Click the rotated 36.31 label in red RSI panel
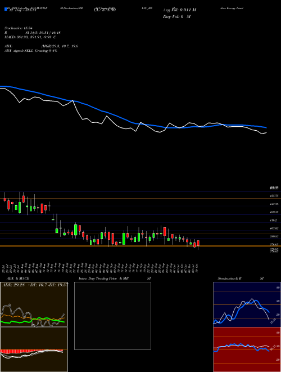The image size is (281, 372). [274, 348]
